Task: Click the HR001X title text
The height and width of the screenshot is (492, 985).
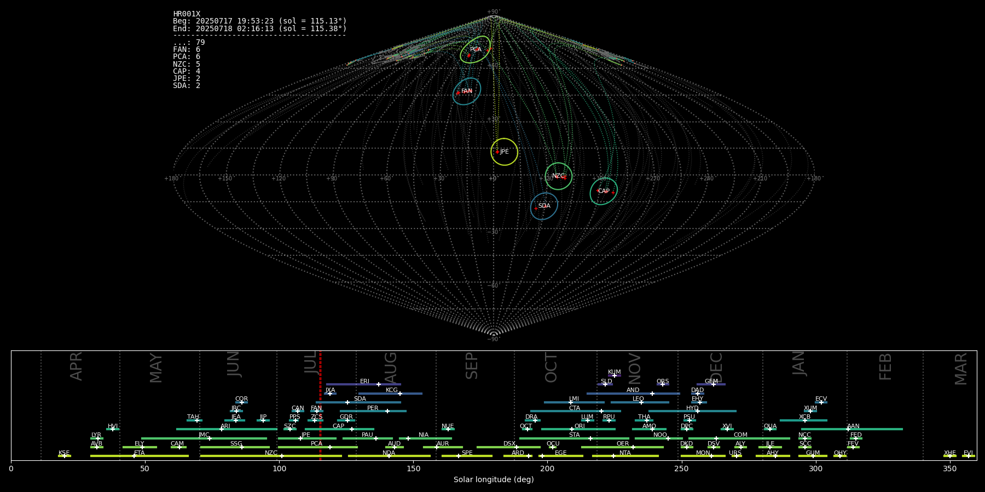Action: [x=187, y=14]
